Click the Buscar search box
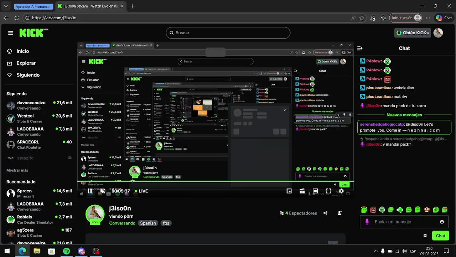Image resolution: width=456 pixels, height=257 pixels. [x=228, y=33]
